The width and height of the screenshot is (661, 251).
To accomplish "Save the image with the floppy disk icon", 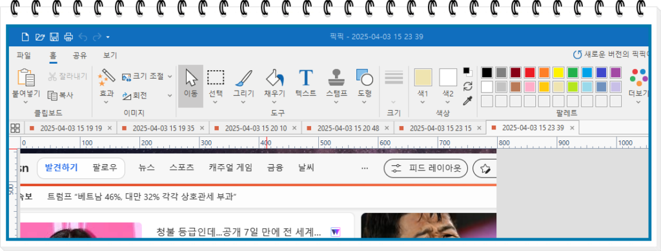I will click(54, 37).
